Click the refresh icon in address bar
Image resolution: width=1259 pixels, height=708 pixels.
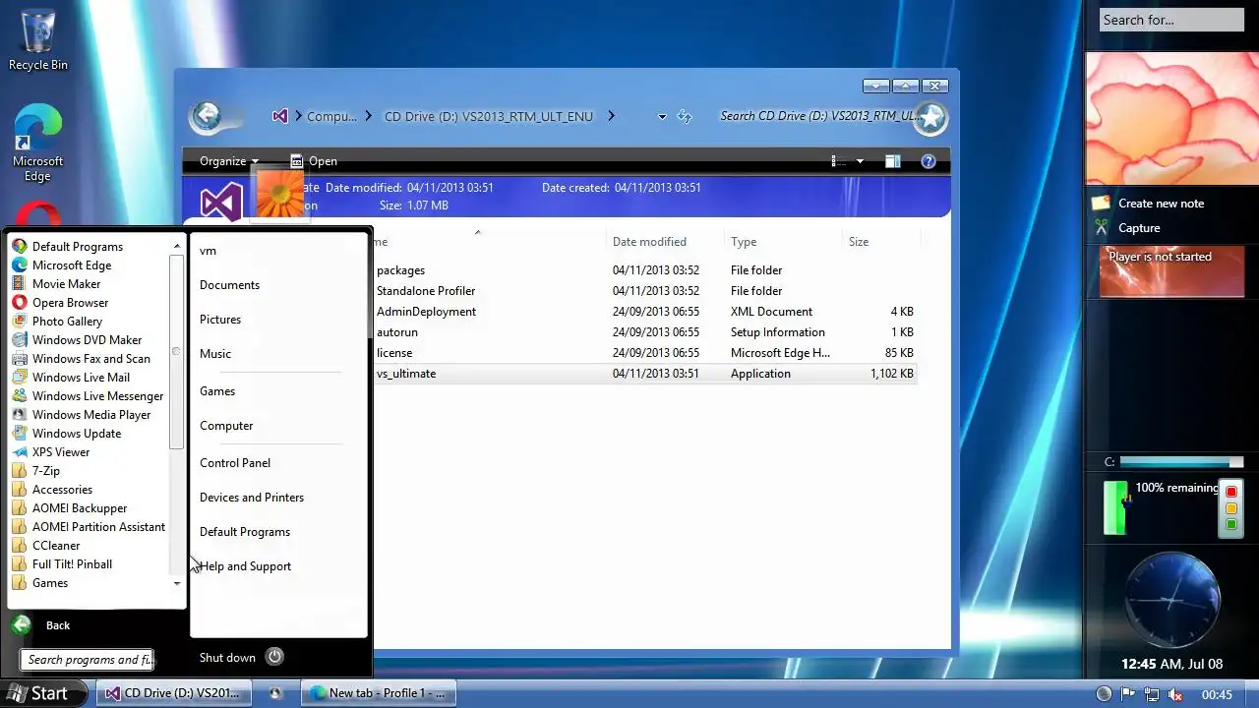[685, 116]
